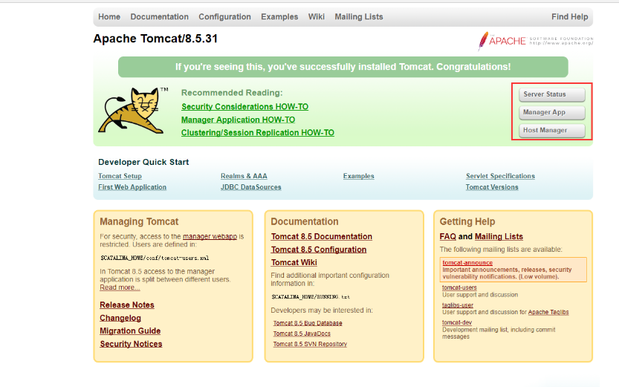Open the Tomcat 8.5 SVN Repository link
The height and width of the screenshot is (387, 619).
[310, 344]
